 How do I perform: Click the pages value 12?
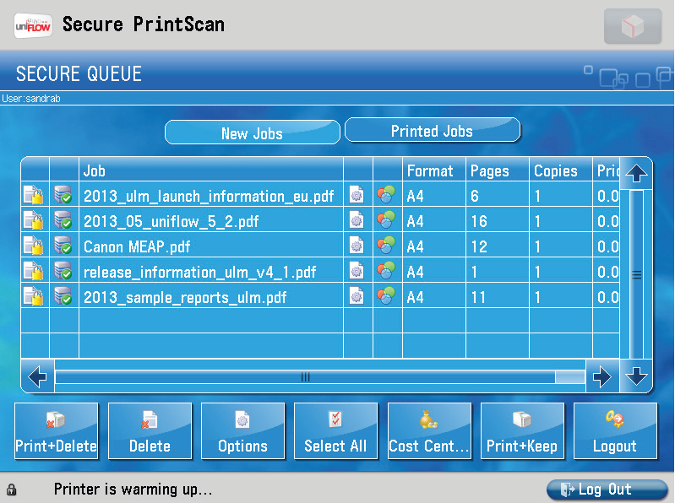(x=479, y=246)
